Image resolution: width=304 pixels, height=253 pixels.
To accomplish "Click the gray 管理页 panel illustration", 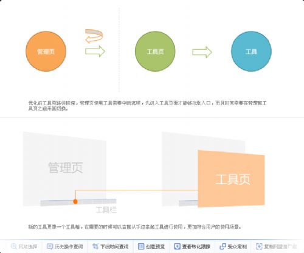I will click(x=64, y=169).
